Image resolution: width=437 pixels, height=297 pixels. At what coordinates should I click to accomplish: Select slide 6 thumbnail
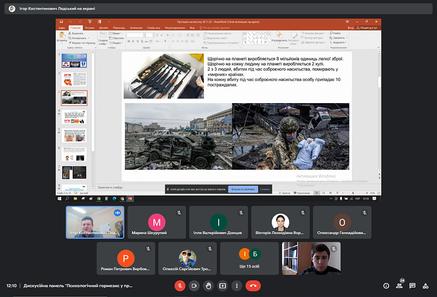point(74,154)
